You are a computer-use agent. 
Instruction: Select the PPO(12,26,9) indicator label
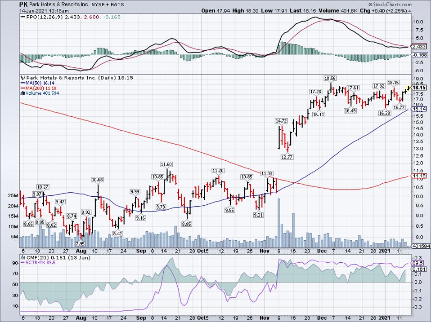pyautogui.click(x=45, y=17)
